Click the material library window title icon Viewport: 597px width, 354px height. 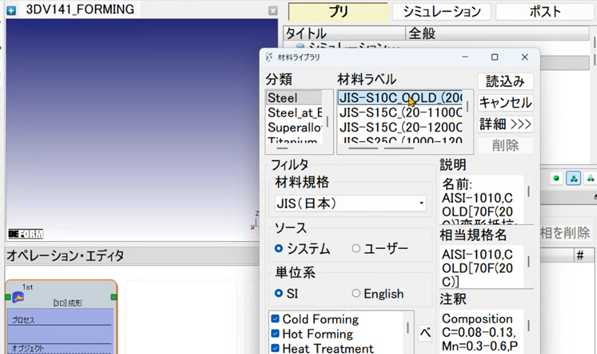click(x=269, y=57)
